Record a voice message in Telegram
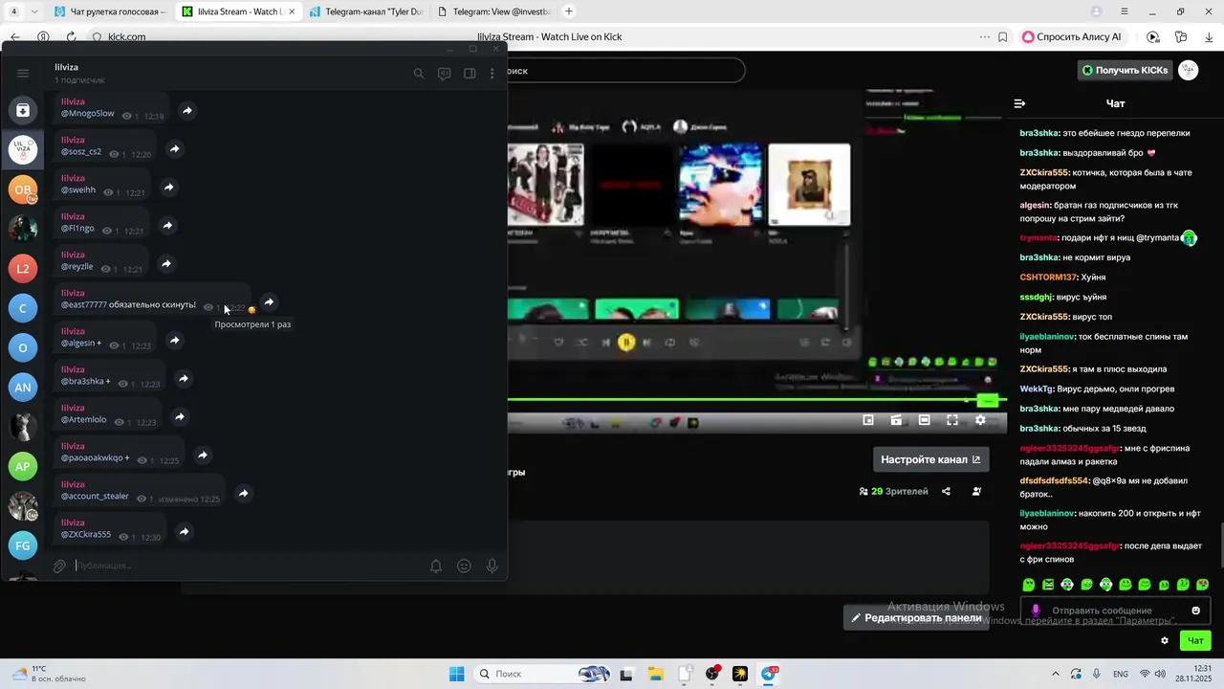 (492, 566)
